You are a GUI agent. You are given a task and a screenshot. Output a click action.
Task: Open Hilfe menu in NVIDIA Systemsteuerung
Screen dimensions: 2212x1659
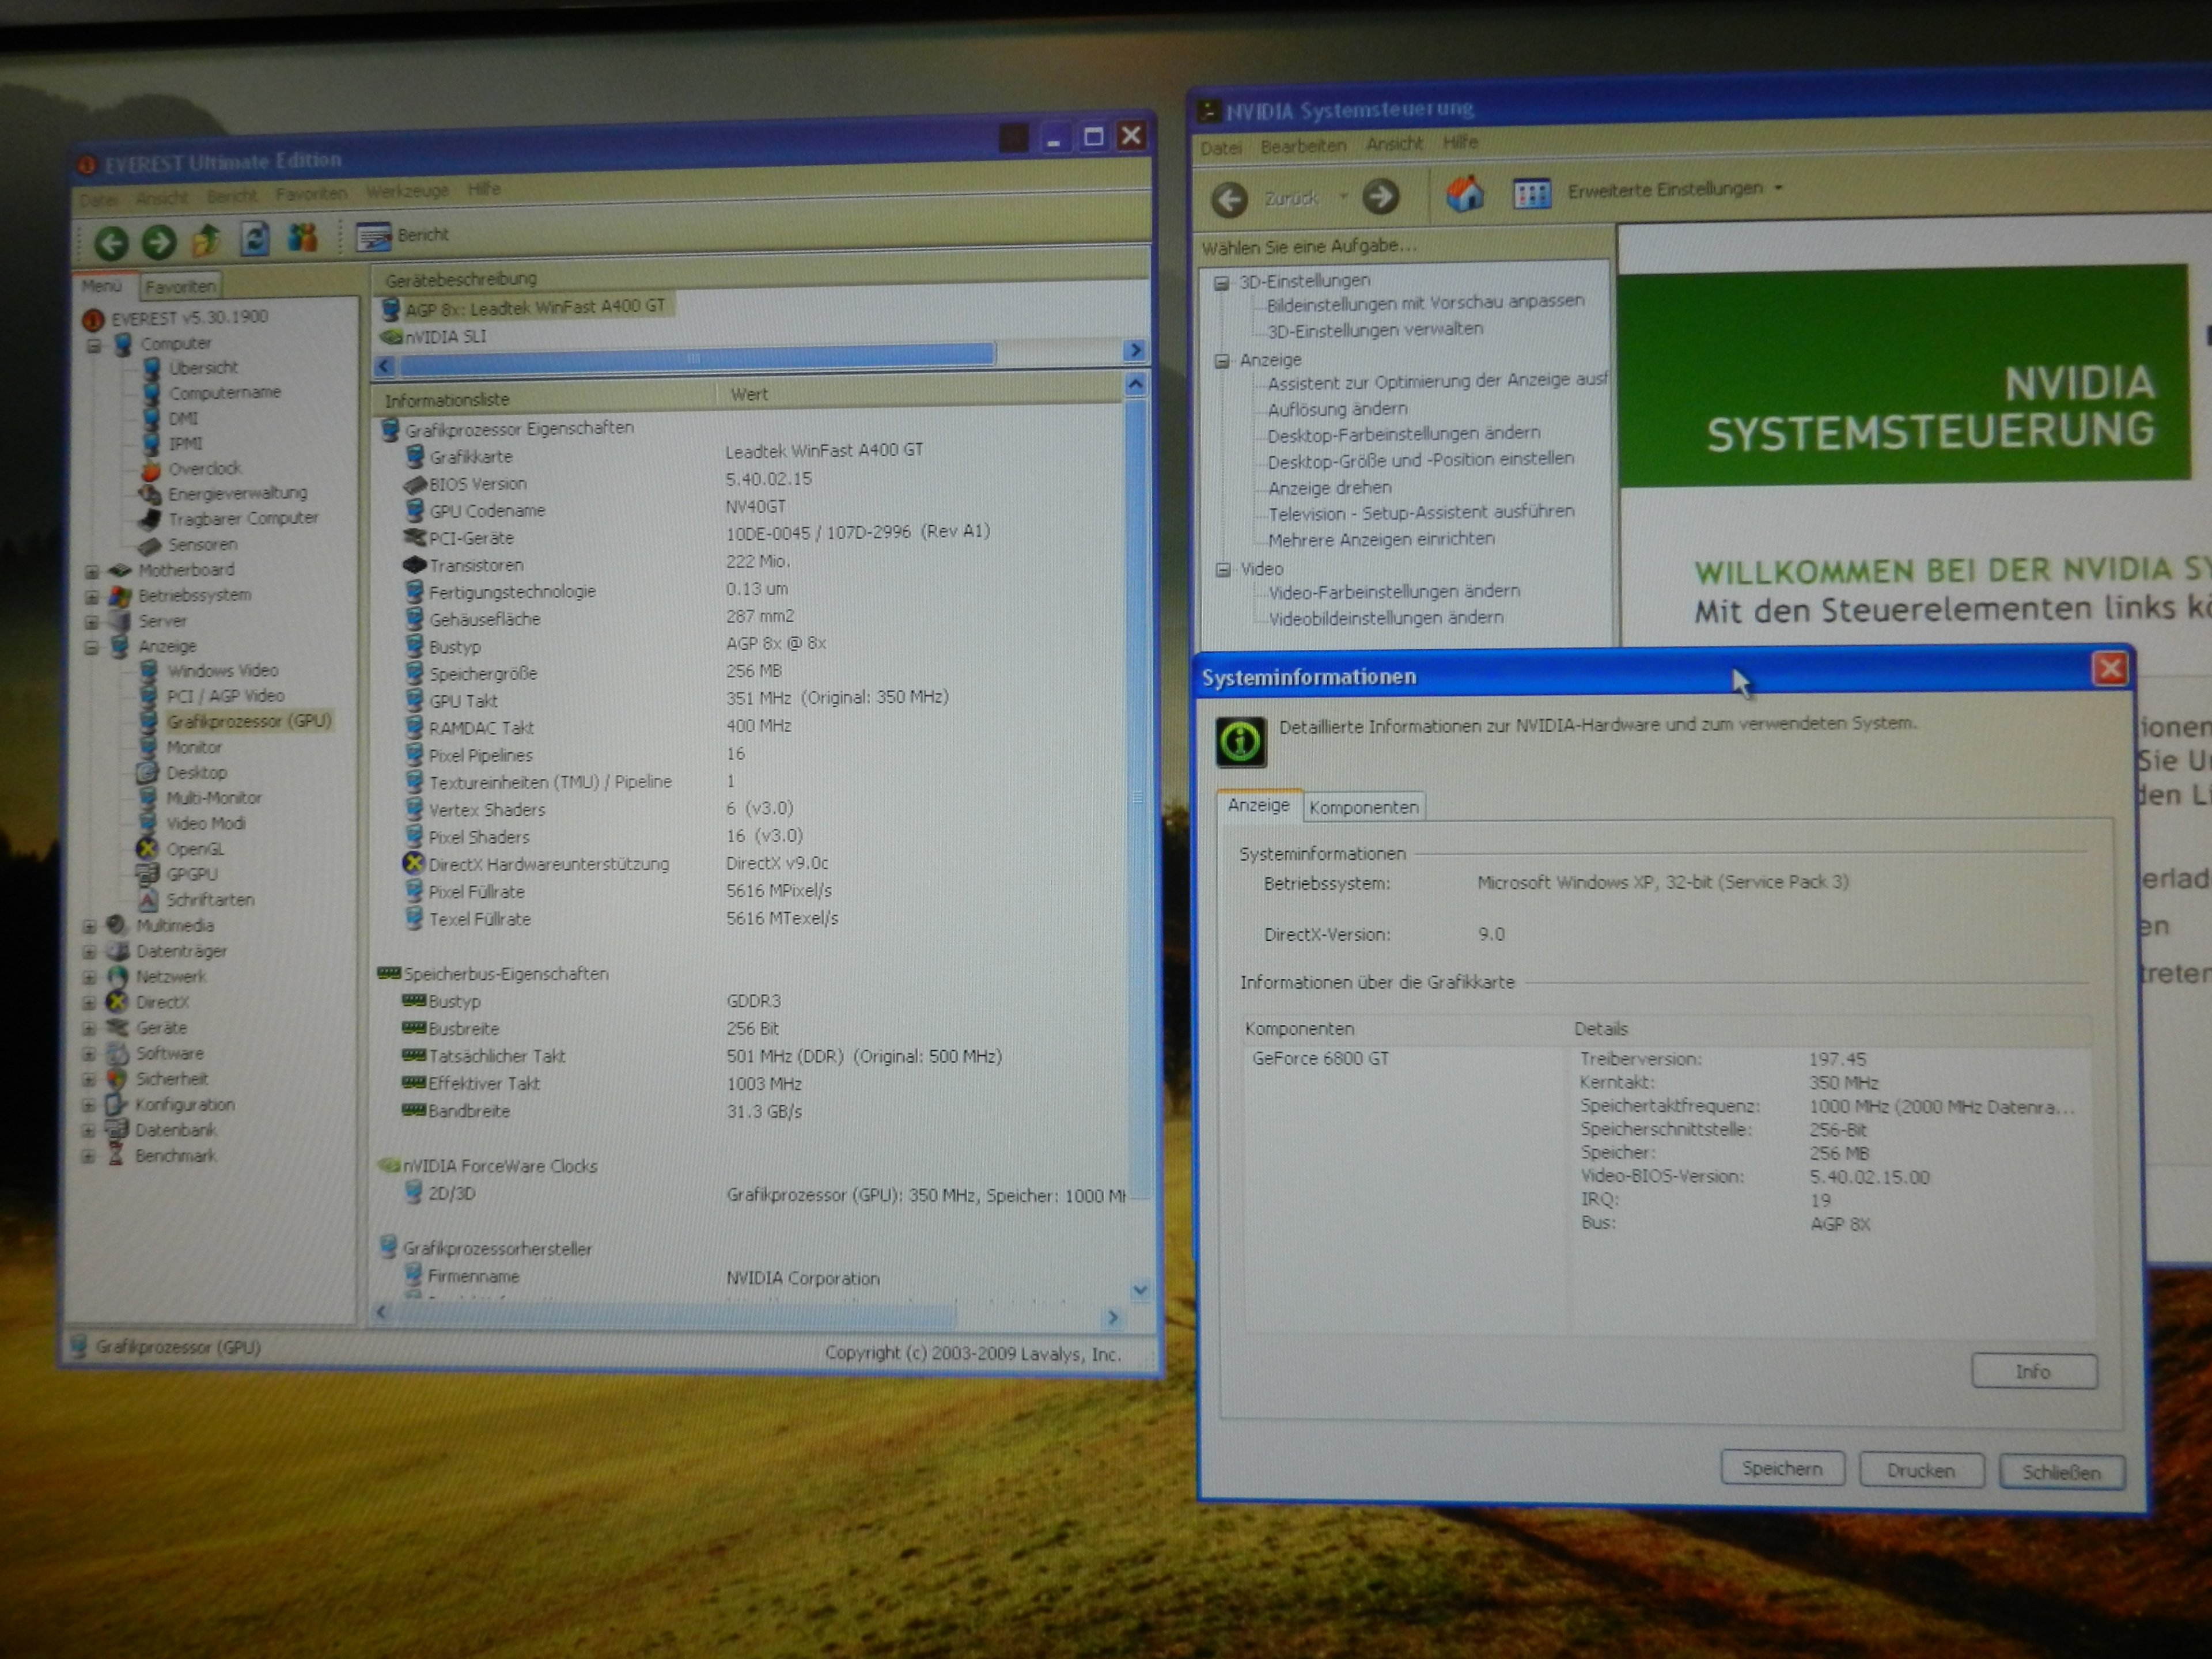click(x=1460, y=142)
